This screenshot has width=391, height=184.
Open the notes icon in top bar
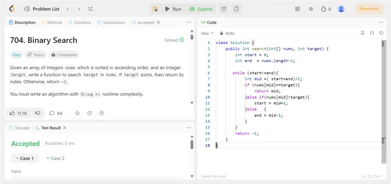click(236, 9)
